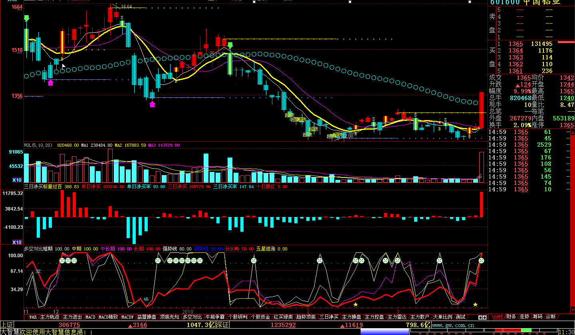Open the 财务 tab in the right panel

pyautogui.click(x=511, y=317)
